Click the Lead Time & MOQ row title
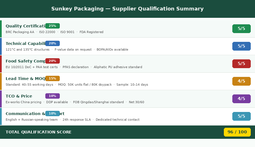 pos(25,79)
